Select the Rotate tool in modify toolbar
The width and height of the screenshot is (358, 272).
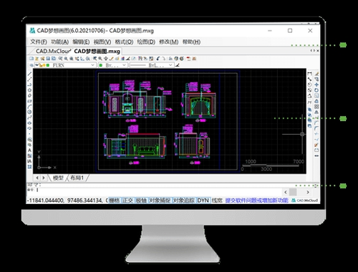click(x=316, y=90)
